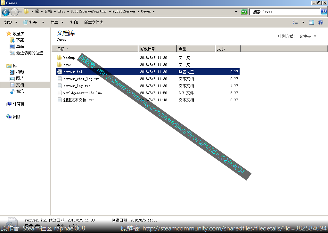This screenshot has height=233, width=328.
Task: Click 文档 segment in address bar
Action: [x=48, y=11]
